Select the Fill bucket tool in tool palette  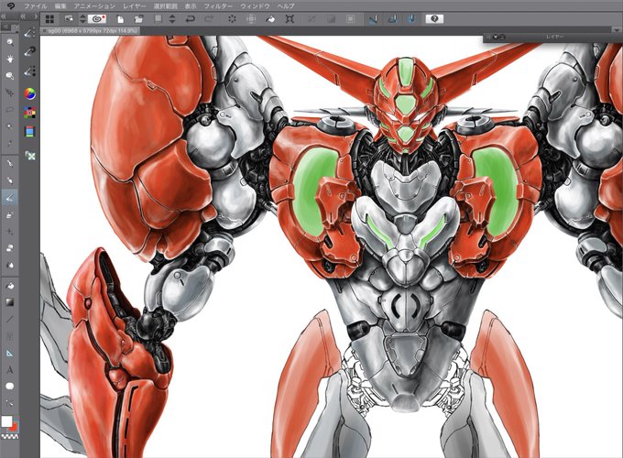click(x=9, y=286)
